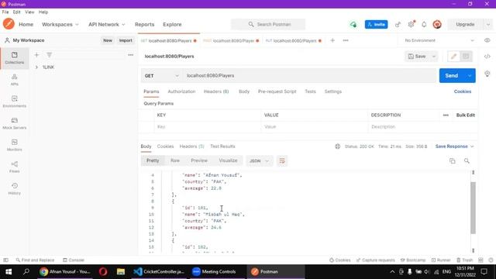The image size is (496, 279).
Task: Click the comments icon beside the pencil
Action: pos(466,57)
